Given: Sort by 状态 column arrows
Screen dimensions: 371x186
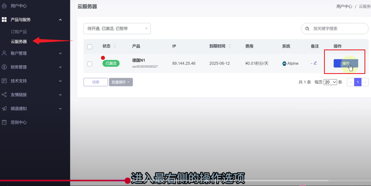Looking at the screenshot, I should click(x=115, y=46).
